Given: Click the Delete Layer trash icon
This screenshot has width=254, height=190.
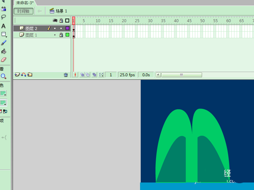Looking at the screenshot, I should [x=66, y=75].
